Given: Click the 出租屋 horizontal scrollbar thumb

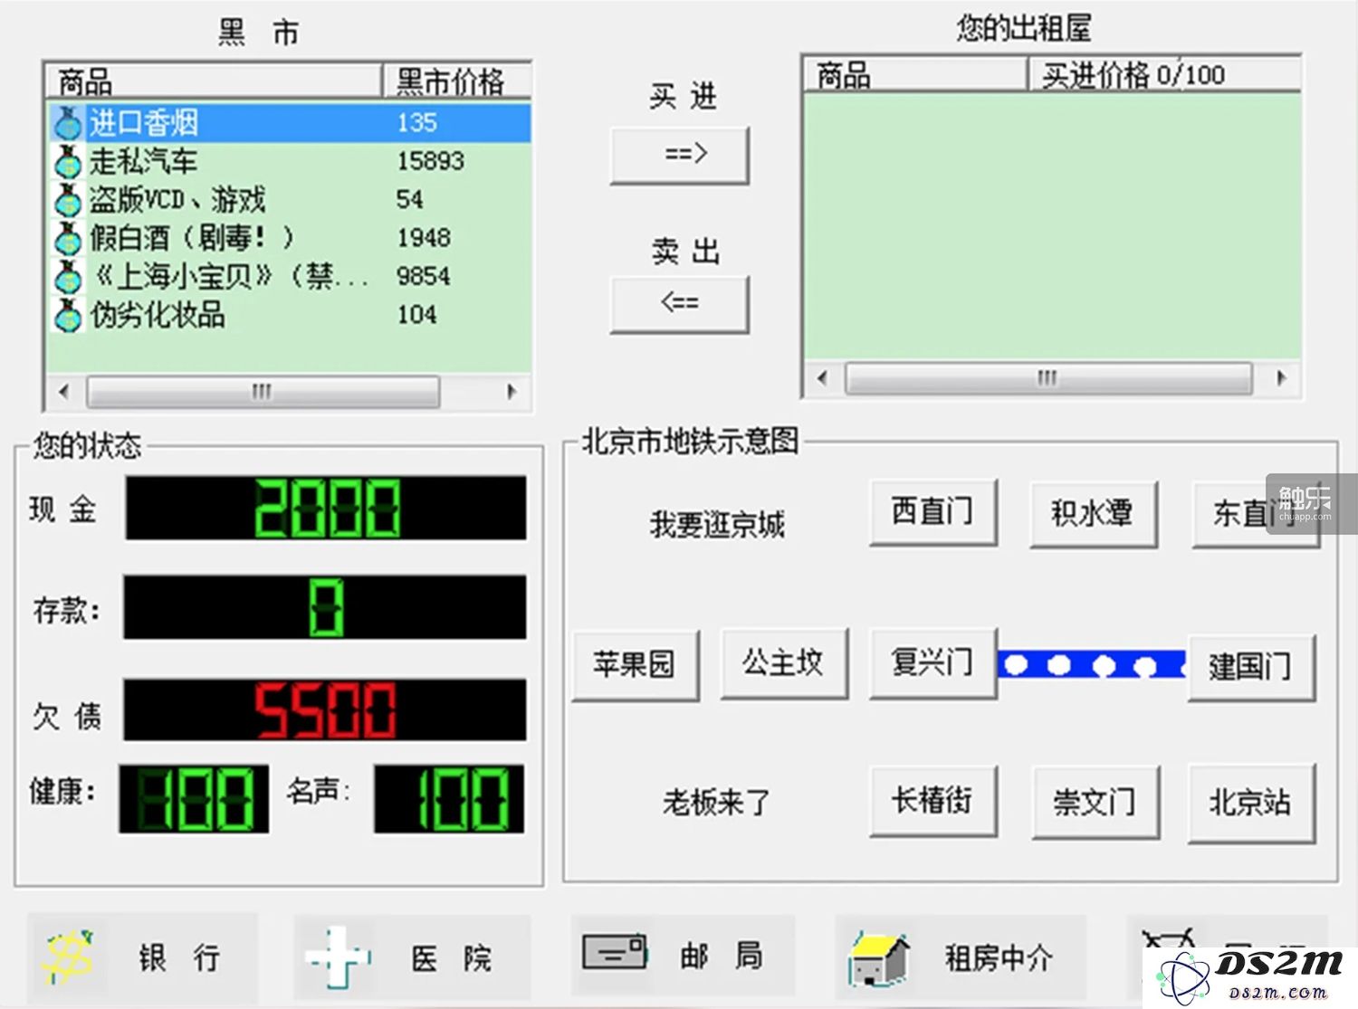Looking at the screenshot, I should (1048, 378).
